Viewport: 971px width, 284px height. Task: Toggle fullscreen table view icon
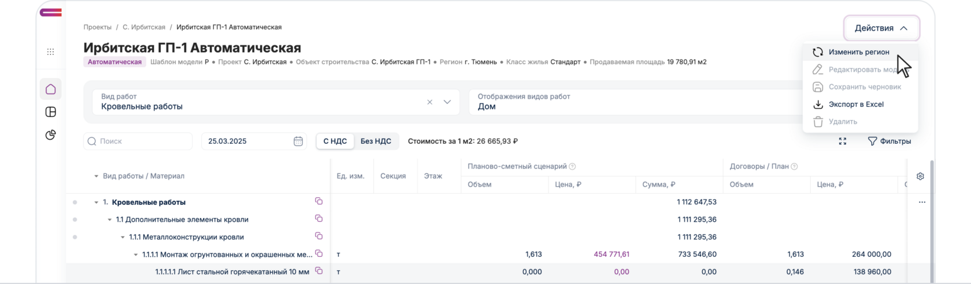coord(843,141)
